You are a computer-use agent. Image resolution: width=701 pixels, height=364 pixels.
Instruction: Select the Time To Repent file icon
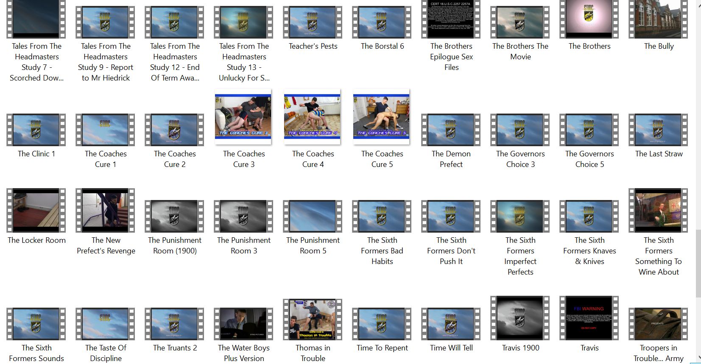coord(382,324)
